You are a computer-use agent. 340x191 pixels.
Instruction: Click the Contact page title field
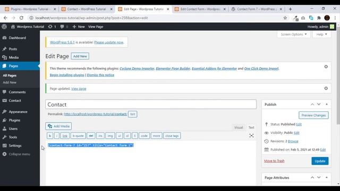click(x=151, y=105)
